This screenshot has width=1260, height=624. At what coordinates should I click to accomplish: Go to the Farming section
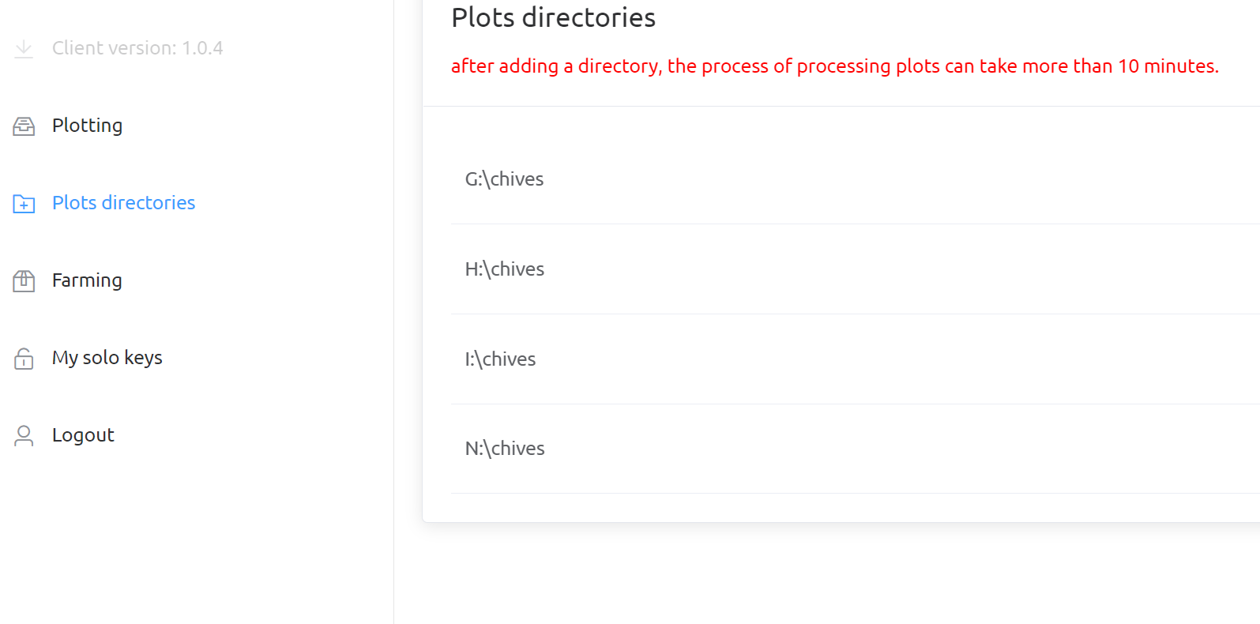[87, 280]
